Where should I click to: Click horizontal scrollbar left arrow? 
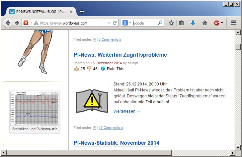pos(4,153)
